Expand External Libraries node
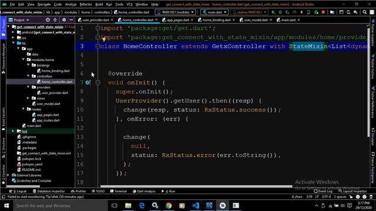This screenshot has width=376, height=211. pos(9,175)
